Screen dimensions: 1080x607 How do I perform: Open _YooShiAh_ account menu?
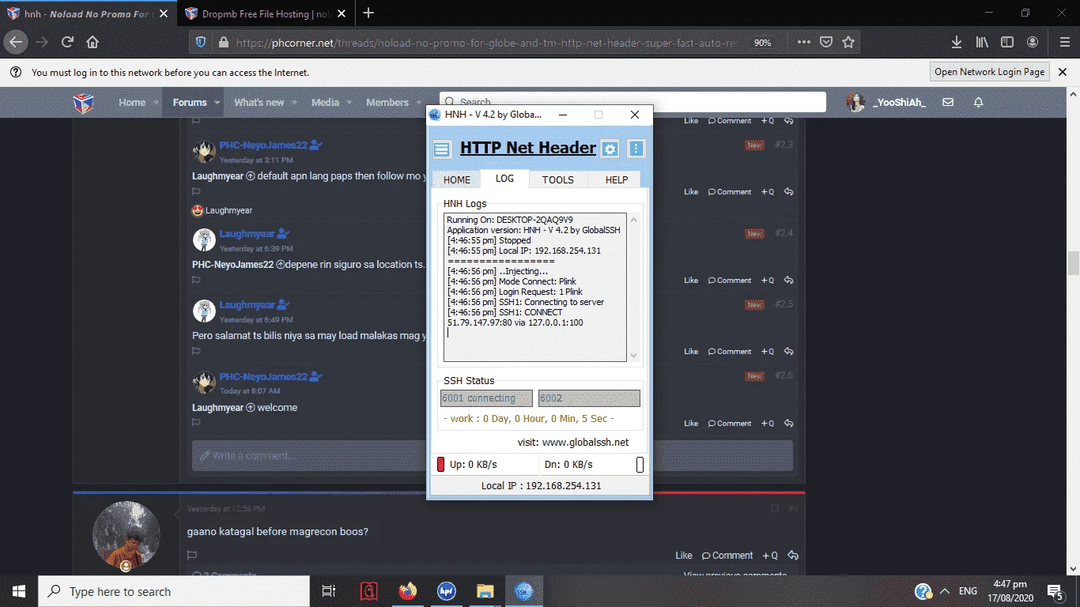tap(887, 103)
